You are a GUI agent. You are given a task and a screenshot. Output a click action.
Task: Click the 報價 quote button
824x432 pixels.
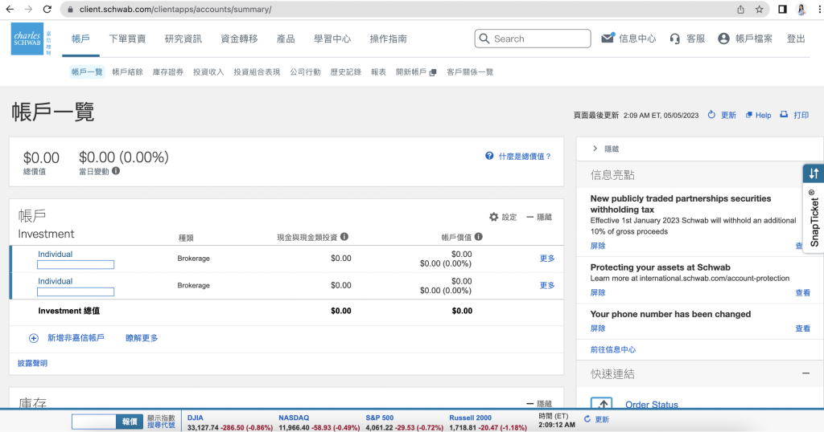click(130, 421)
